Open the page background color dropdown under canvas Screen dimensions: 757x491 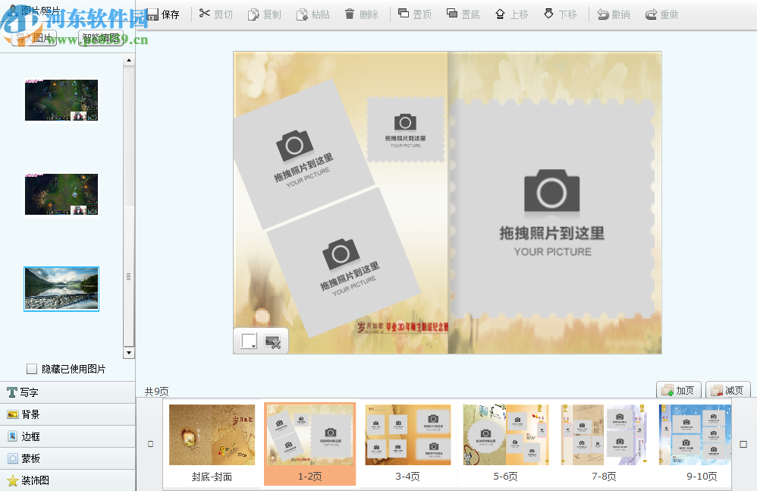(x=249, y=340)
